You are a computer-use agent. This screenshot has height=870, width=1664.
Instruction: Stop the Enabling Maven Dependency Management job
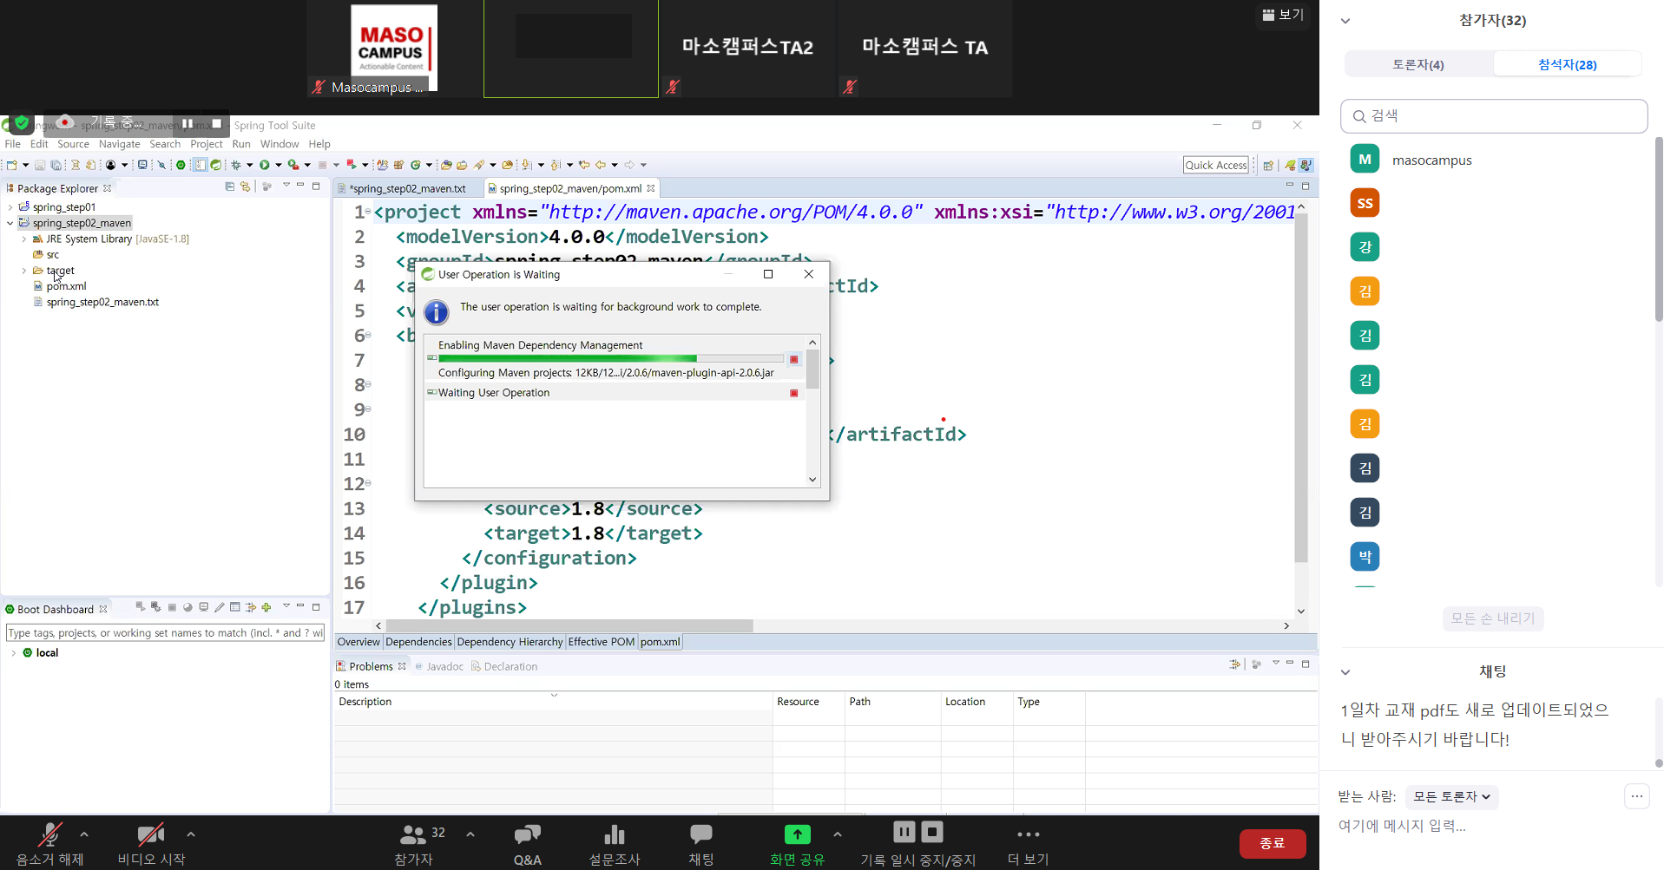coord(793,359)
